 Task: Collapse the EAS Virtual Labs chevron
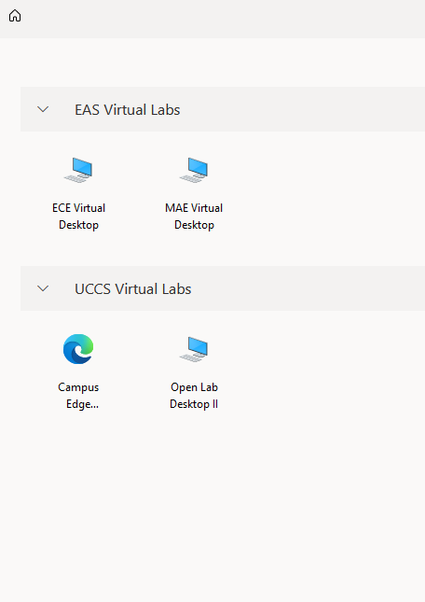pos(43,109)
